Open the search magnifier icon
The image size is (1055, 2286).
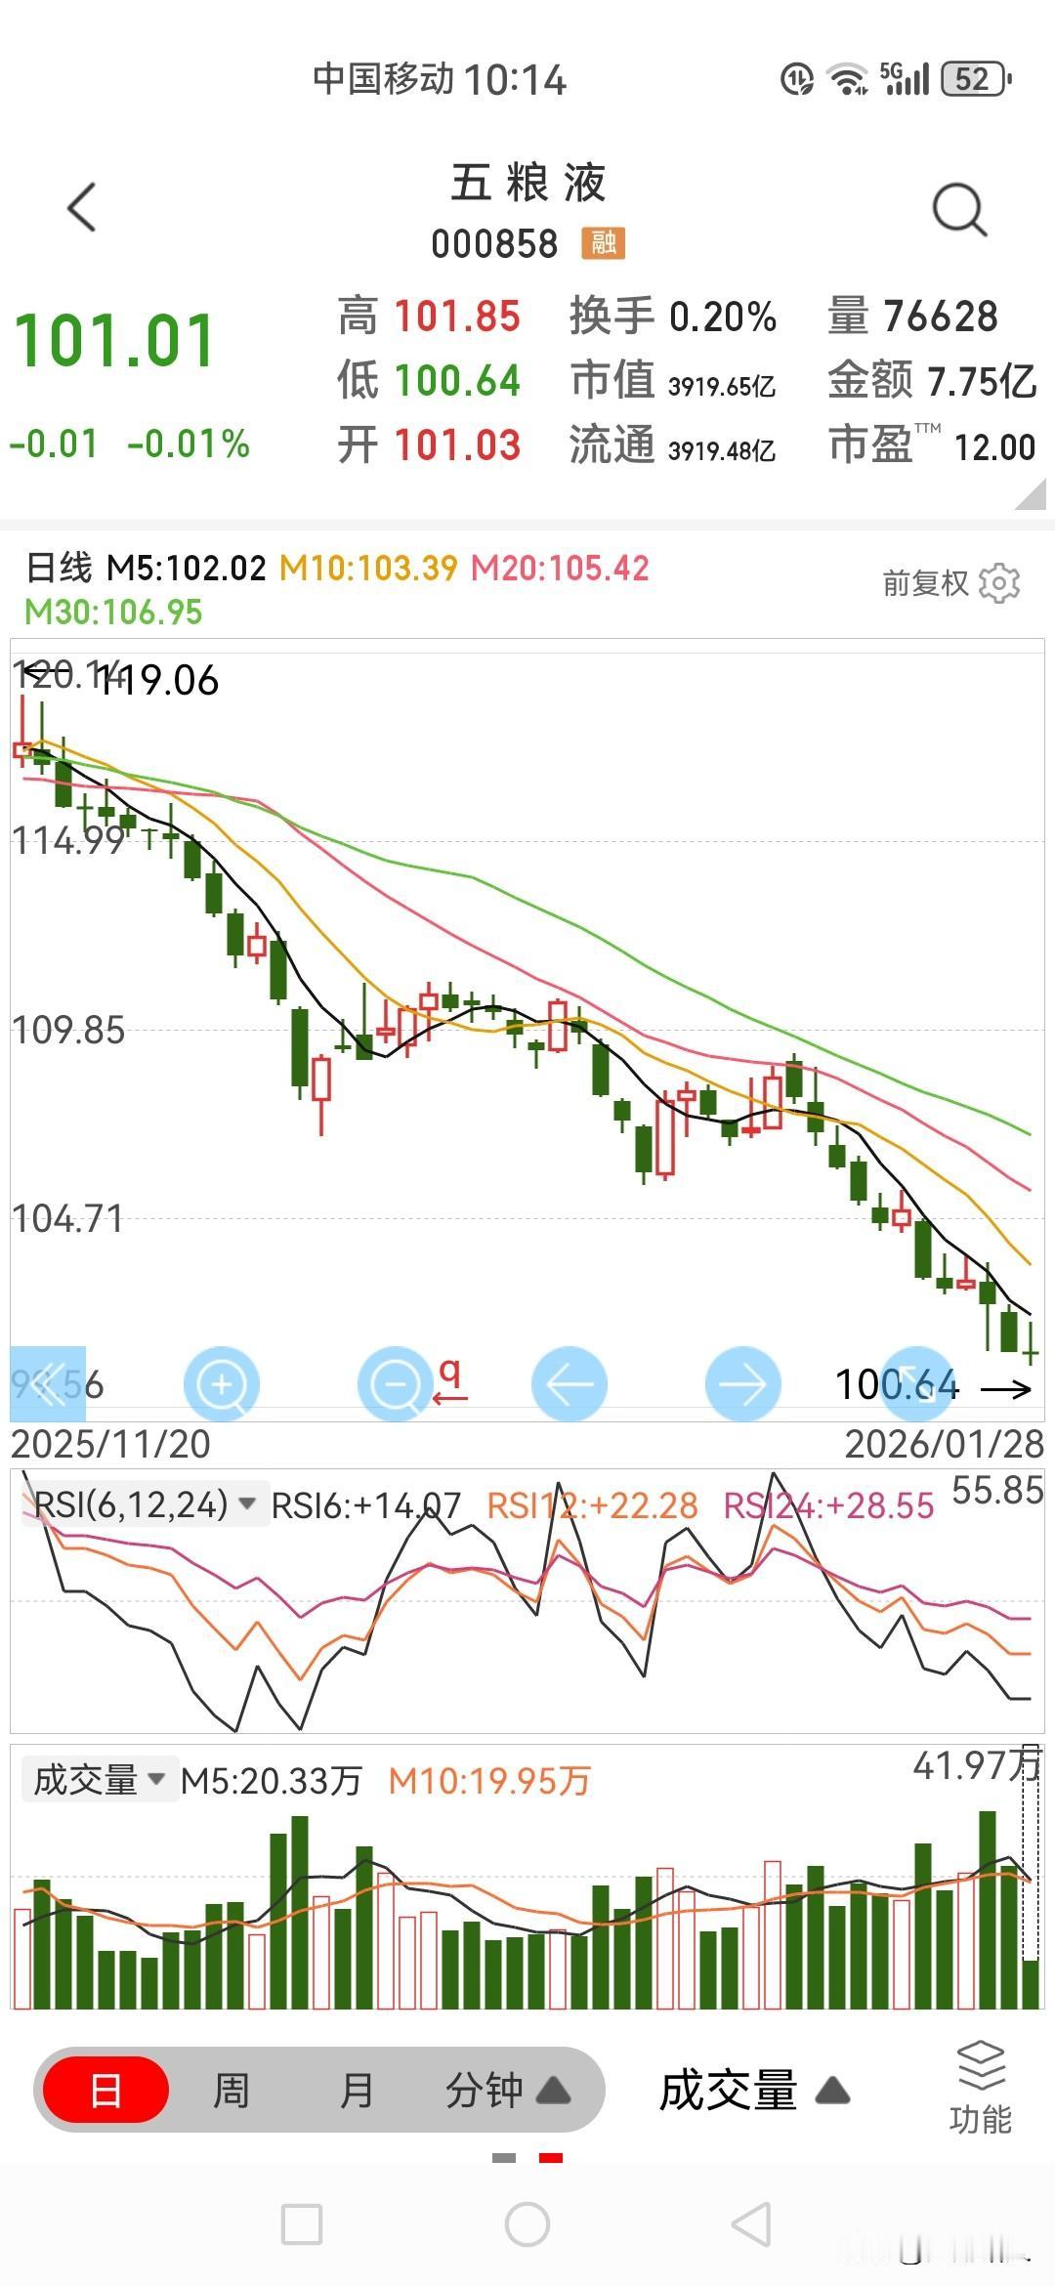pos(959,209)
